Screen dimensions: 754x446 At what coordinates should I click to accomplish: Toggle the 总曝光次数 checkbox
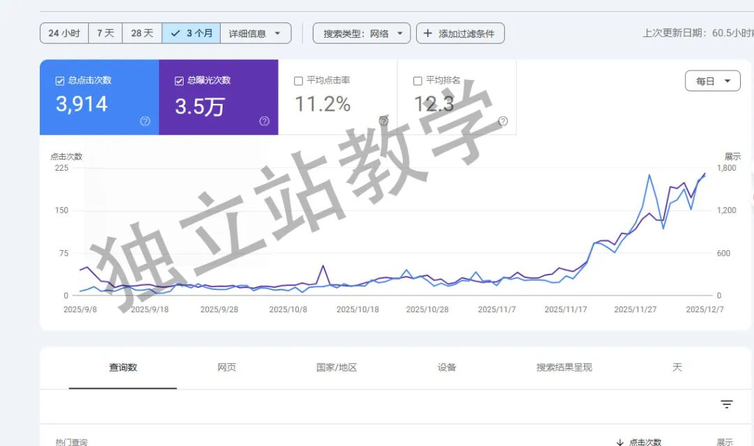click(x=179, y=81)
